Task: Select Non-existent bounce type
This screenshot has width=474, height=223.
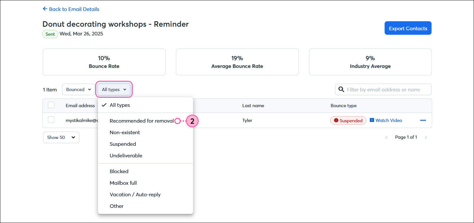Action: coord(125,132)
